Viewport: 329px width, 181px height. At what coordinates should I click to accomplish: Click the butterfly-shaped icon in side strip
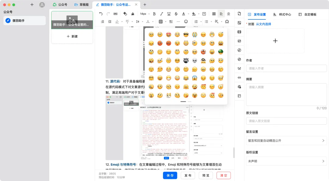(x=239, y=69)
